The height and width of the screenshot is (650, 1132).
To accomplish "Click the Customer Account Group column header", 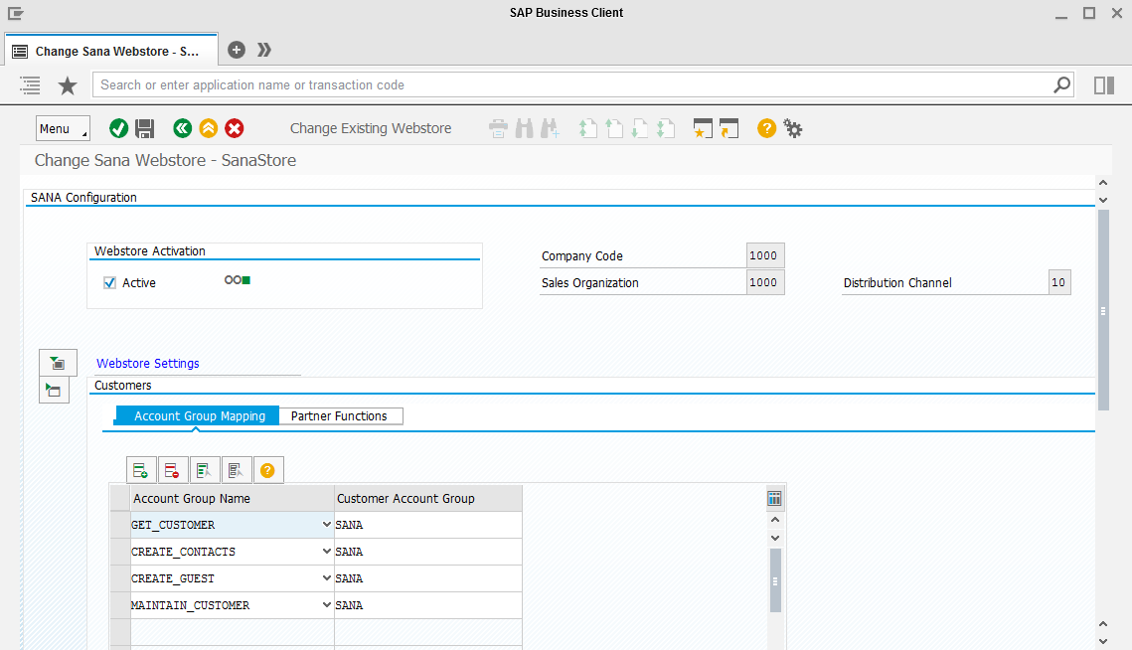I will [x=428, y=498].
